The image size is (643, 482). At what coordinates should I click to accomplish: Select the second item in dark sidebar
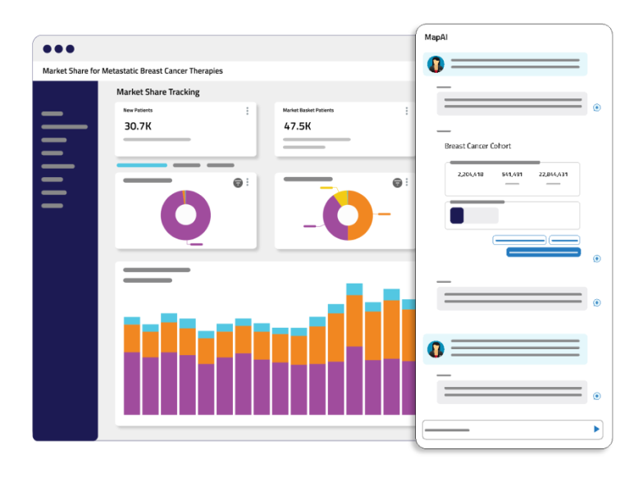[64, 126]
